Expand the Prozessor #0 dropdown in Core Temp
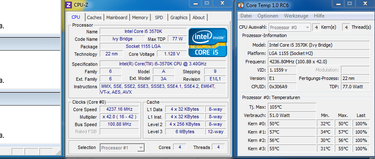This screenshot has width=375, height=159. click(x=290, y=27)
